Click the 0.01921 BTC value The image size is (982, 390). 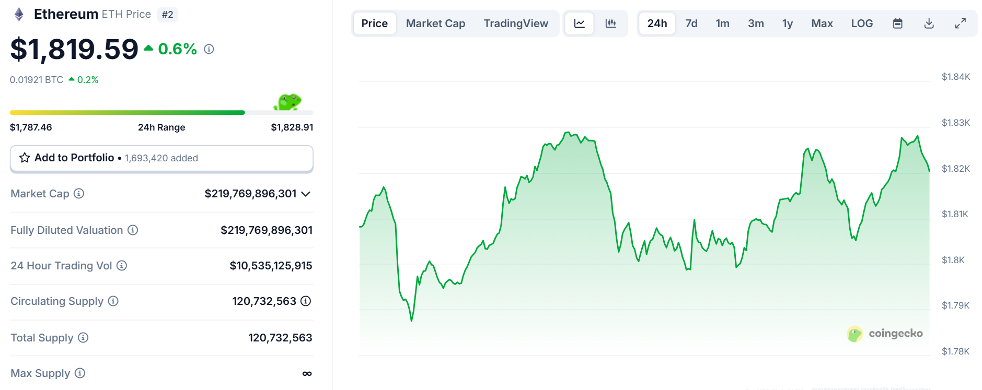(x=37, y=80)
